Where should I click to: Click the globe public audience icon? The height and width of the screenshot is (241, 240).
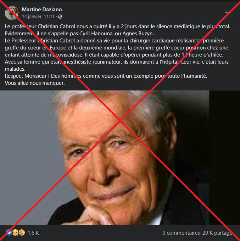click(60, 17)
